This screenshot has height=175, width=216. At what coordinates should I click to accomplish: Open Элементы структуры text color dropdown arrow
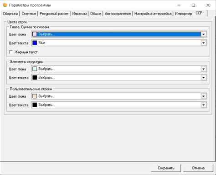pyautogui.click(x=203, y=78)
